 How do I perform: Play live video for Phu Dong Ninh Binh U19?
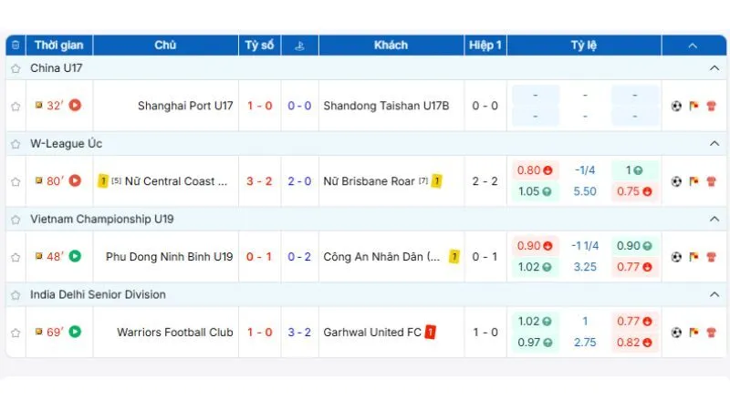coord(75,257)
